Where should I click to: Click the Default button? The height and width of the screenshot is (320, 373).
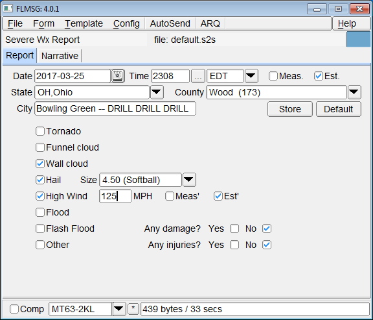click(338, 109)
